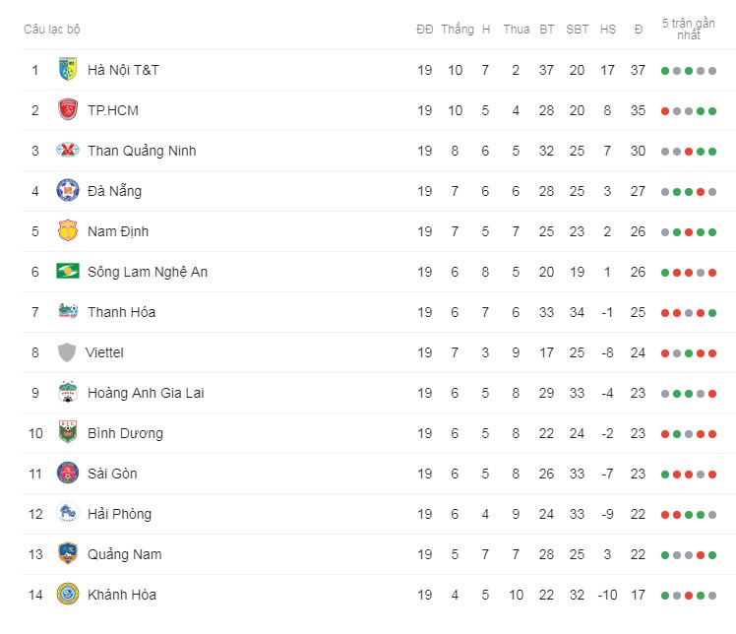The height and width of the screenshot is (634, 736).
Task: Click the Viettel gray placeholder shield
Action: coord(67,352)
